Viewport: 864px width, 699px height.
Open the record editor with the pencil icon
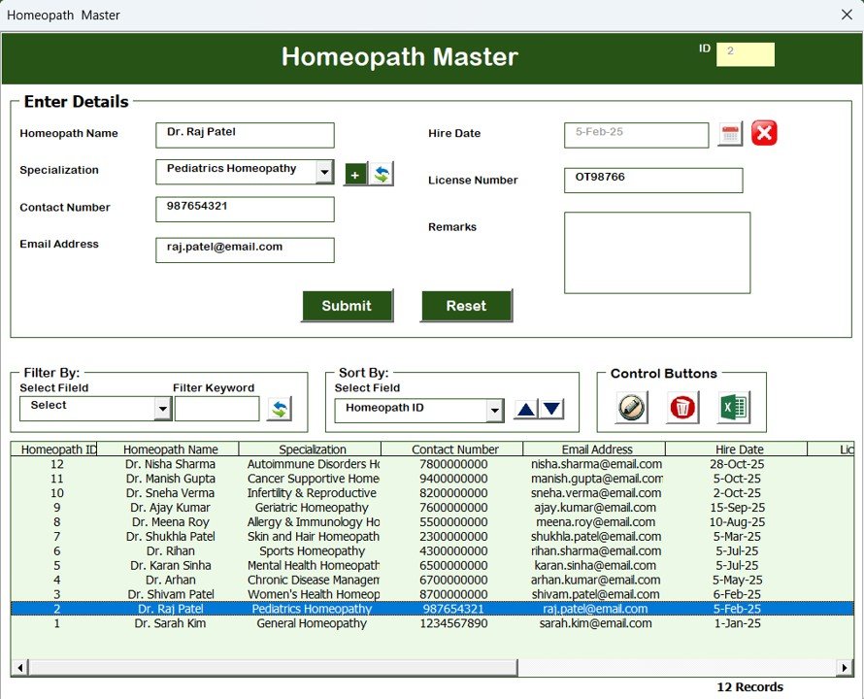pyautogui.click(x=631, y=409)
